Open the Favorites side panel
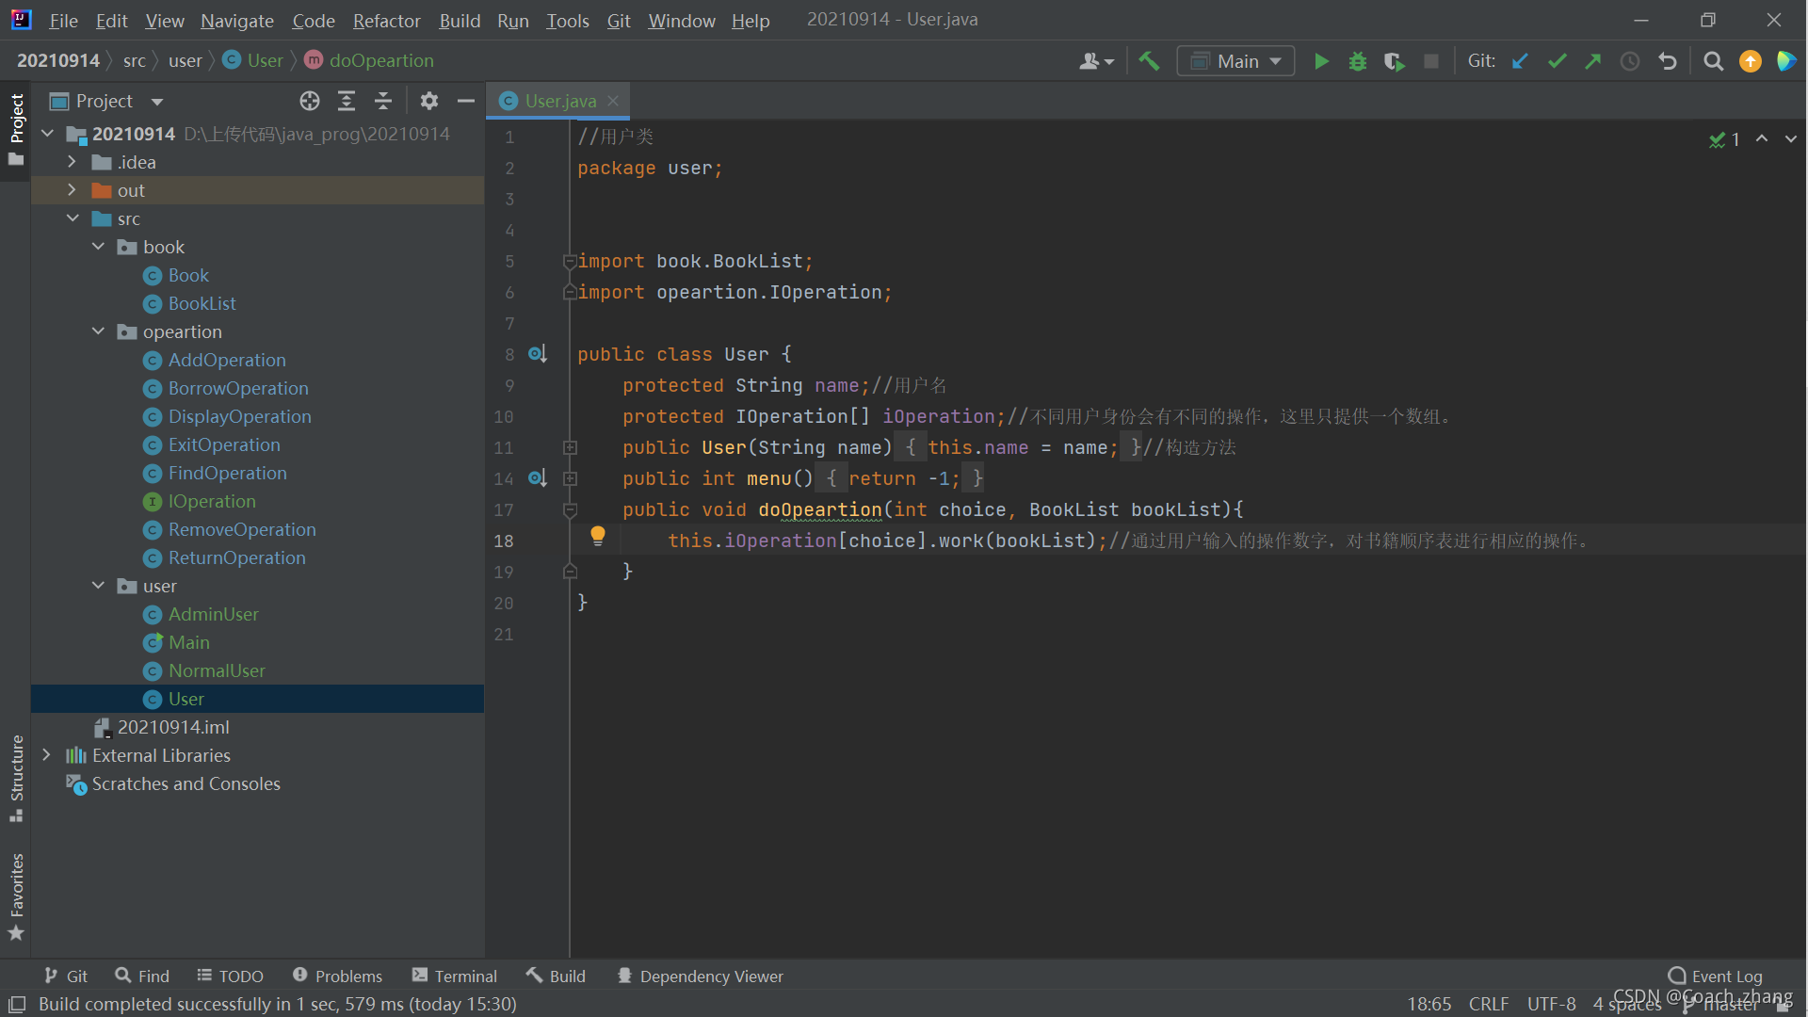 (x=16, y=896)
